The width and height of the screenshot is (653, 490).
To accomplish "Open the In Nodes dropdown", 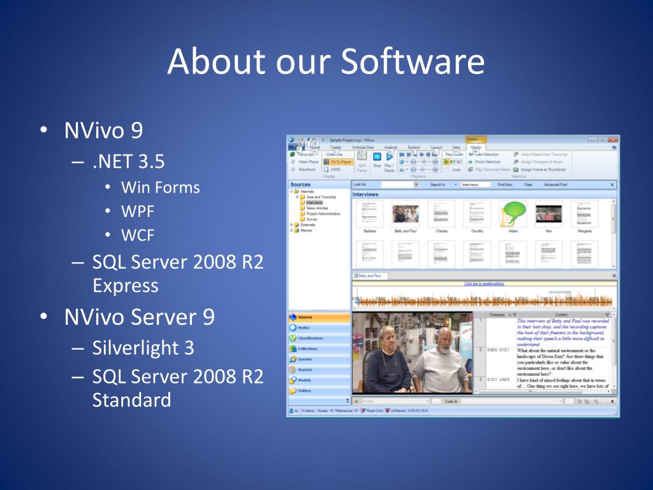I will click(427, 401).
